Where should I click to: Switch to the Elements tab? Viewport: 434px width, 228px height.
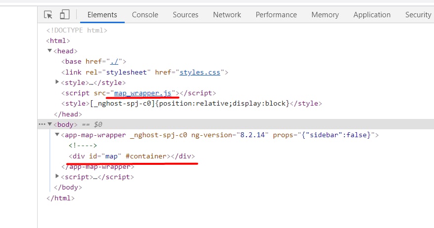tap(102, 15)
